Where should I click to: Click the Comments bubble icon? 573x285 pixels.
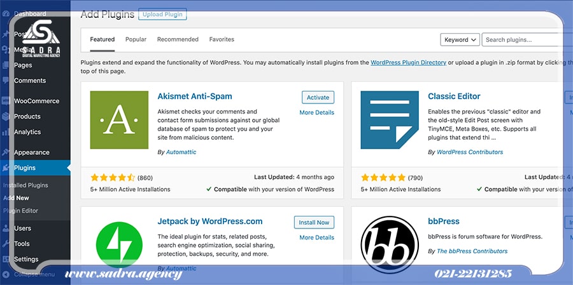point(6,81)
